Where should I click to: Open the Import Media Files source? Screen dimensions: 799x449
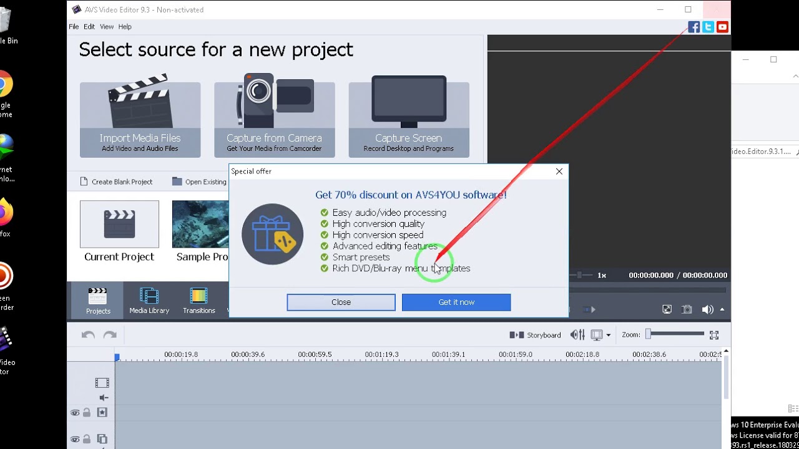coord(140,119)
